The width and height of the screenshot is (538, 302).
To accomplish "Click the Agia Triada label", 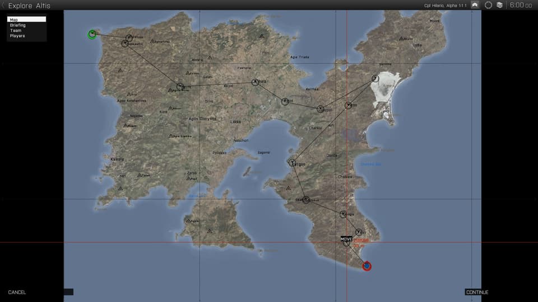I will pyautogui.click(x=299, y=57).
